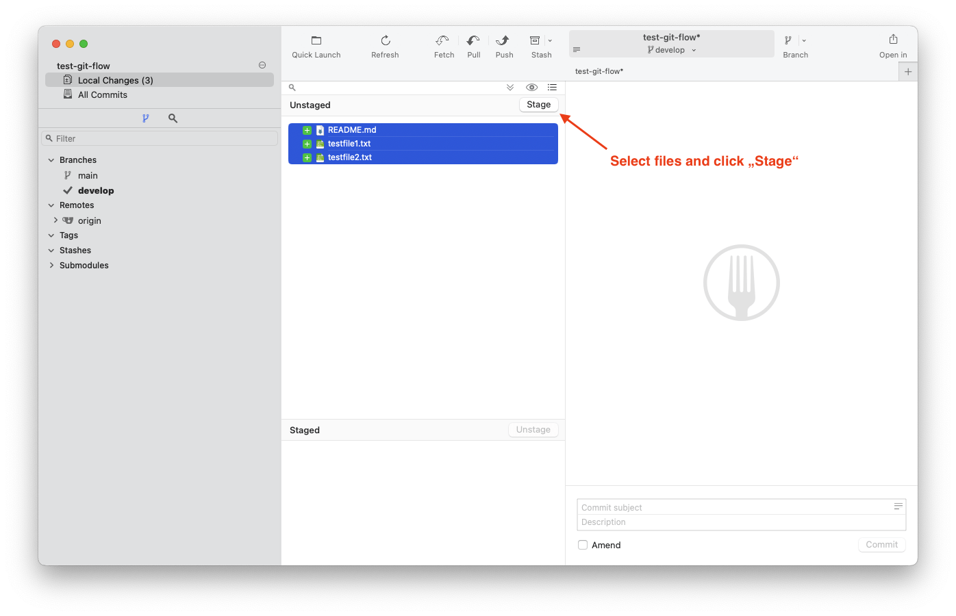
Task: Click the Open in icon
Action: click(x=893, y=40)
